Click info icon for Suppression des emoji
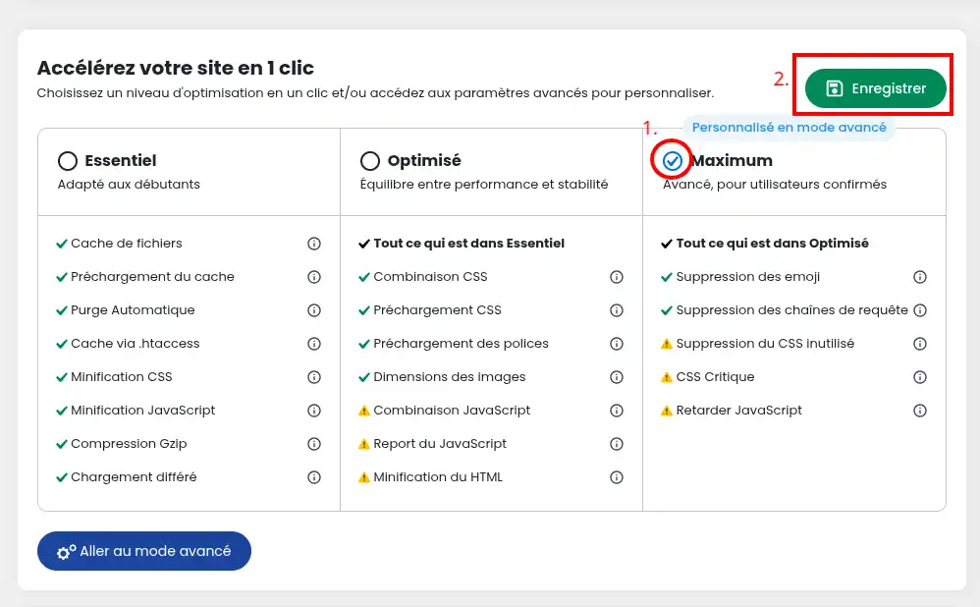 coord(919,277)
